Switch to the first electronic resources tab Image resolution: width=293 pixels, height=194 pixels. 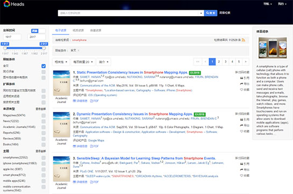[61, 31]
